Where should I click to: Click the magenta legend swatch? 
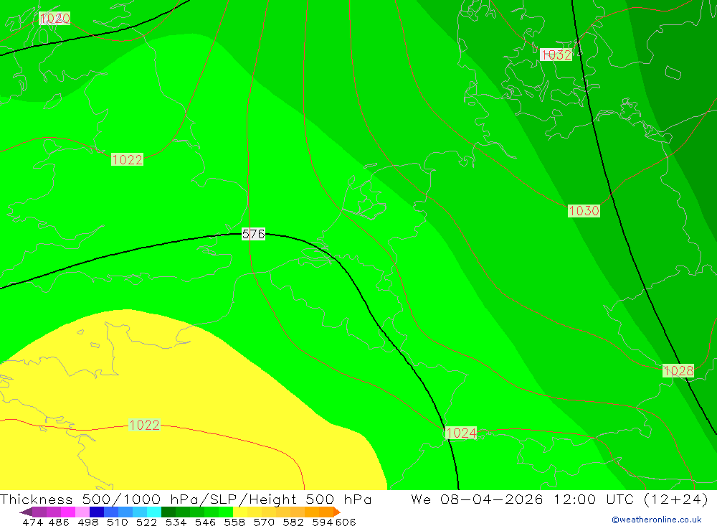point(68,512)
